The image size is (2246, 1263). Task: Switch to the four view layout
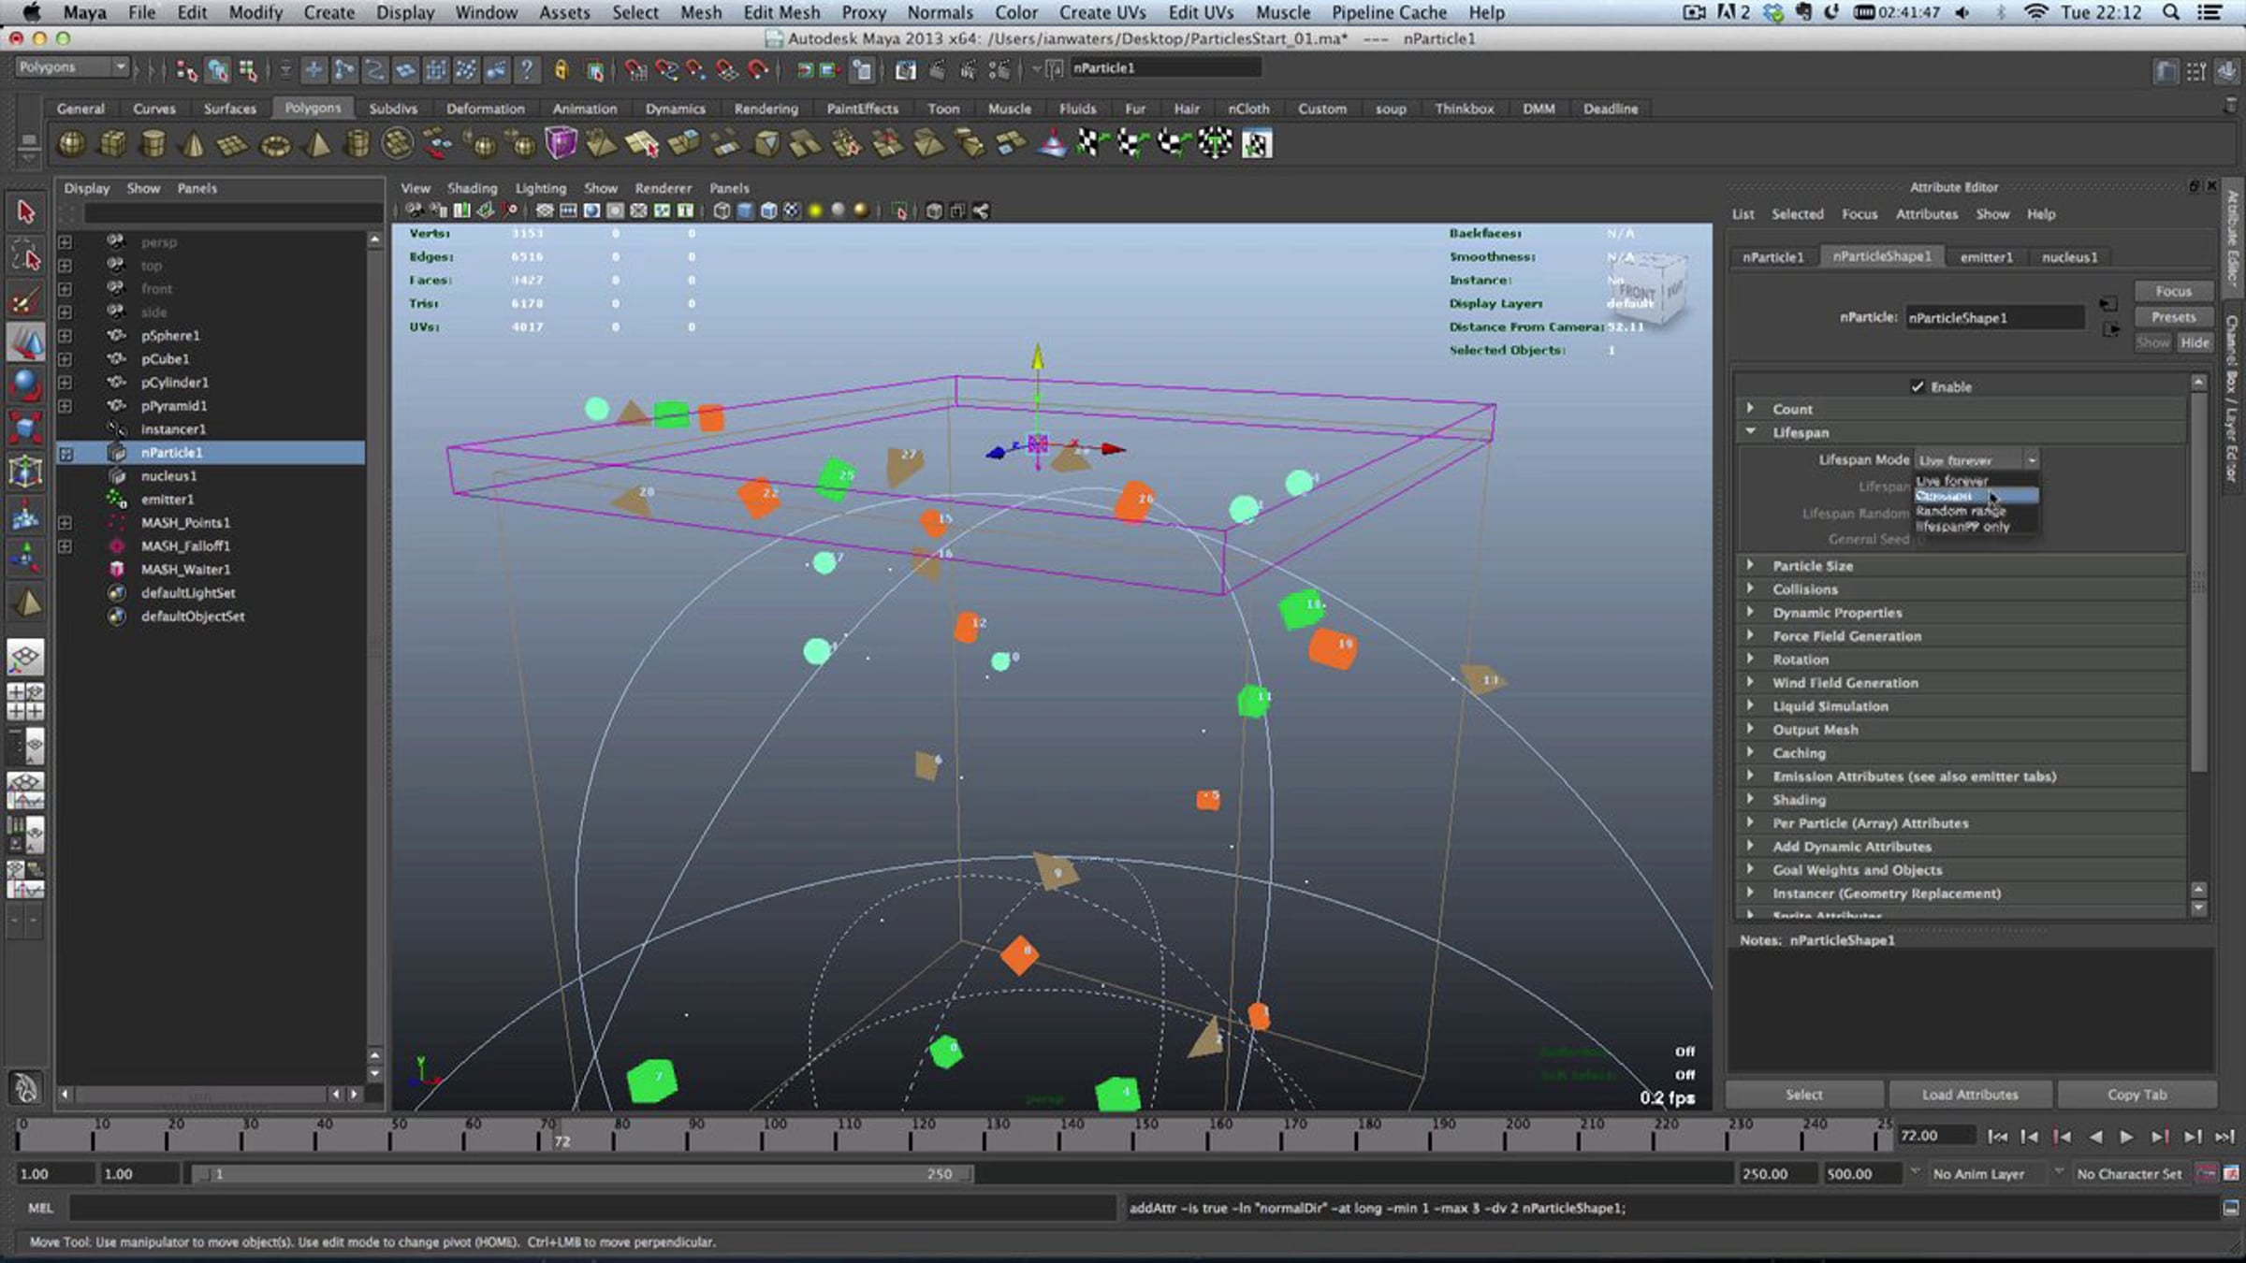(26, 702)
